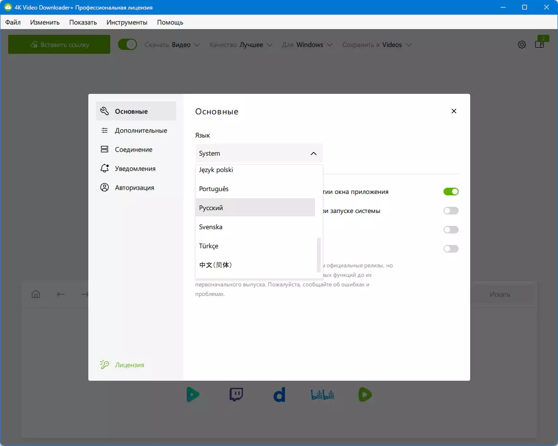Viewport: 558px width, 446px height.
Task: Click the browser back arrow
Action: (x=61, y=294)
